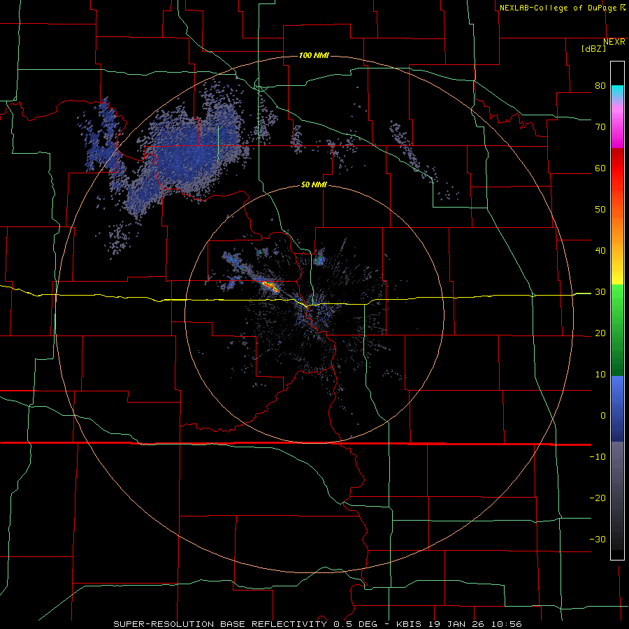Click the dBZ units label

pyautogui.click(x=593, y=48)
